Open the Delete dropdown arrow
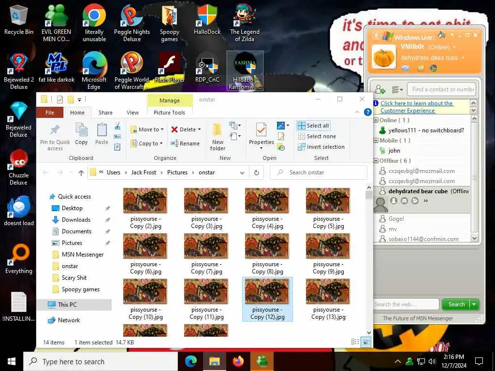This screenshot has height=371, width=495. [200, 129]
